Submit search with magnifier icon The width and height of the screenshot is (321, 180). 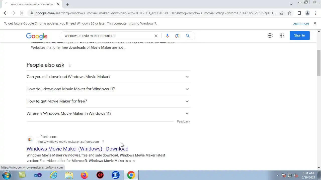[x=188, y=36]
